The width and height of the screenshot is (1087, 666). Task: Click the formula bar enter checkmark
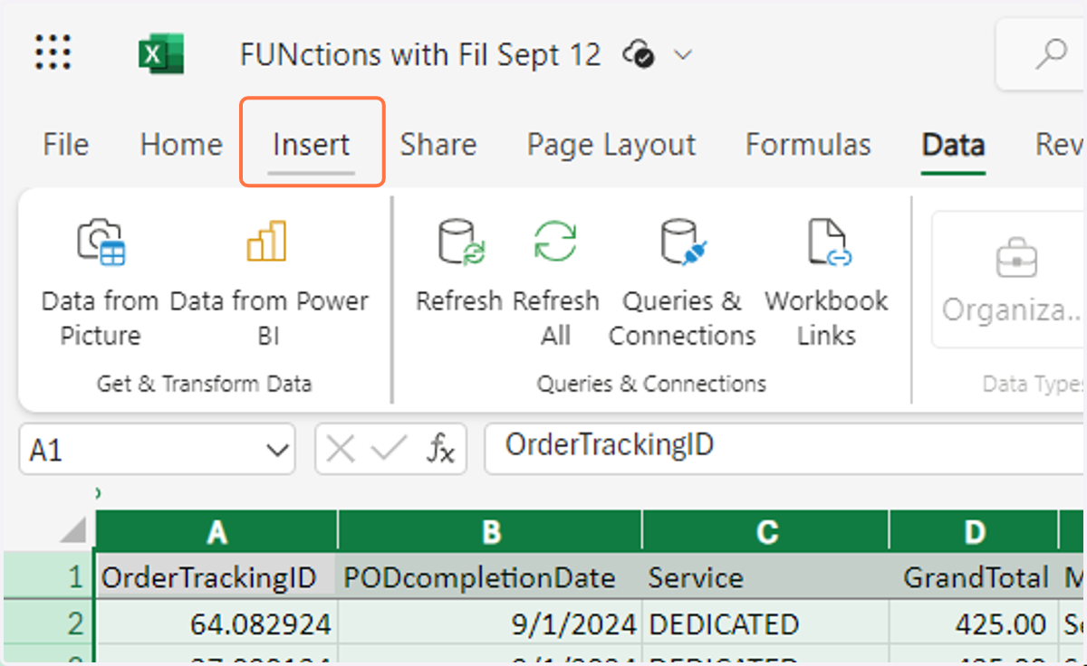click(x=390, y=449)
